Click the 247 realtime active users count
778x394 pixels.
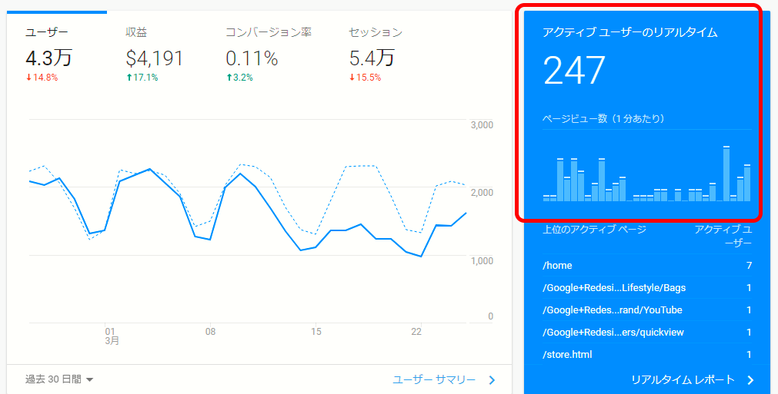point(575,71)
